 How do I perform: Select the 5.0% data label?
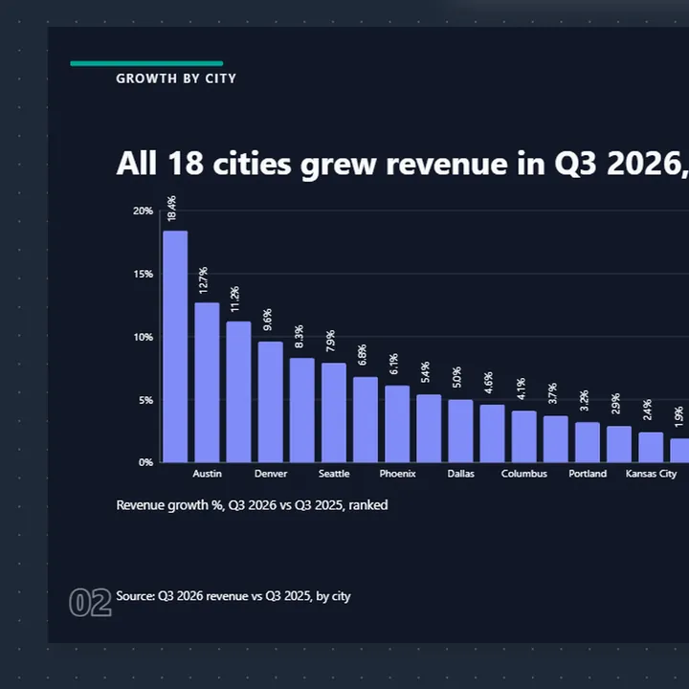point(457,377)
